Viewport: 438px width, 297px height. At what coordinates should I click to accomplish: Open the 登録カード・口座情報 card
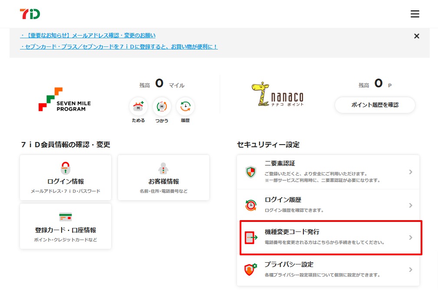(66, 226)
